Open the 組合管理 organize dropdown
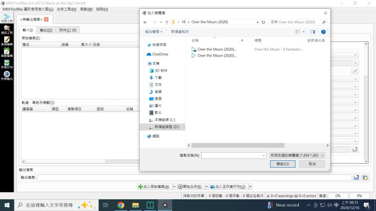This screenshot has width=376, height=211. click(154, 32)
